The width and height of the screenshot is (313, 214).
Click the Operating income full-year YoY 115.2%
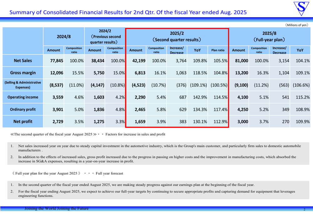303,97
